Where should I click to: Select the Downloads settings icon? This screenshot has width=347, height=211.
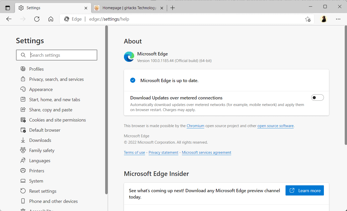(23, 140)
